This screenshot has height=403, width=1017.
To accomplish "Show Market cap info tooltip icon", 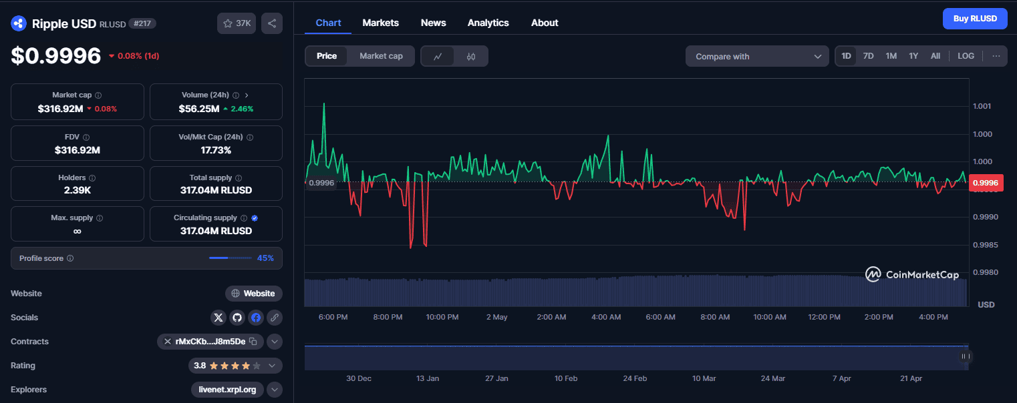I will click(98, 95).
